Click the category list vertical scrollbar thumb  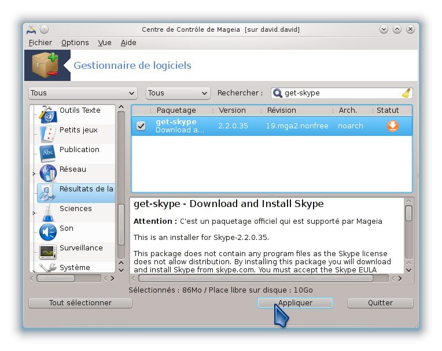coord(121,224)
